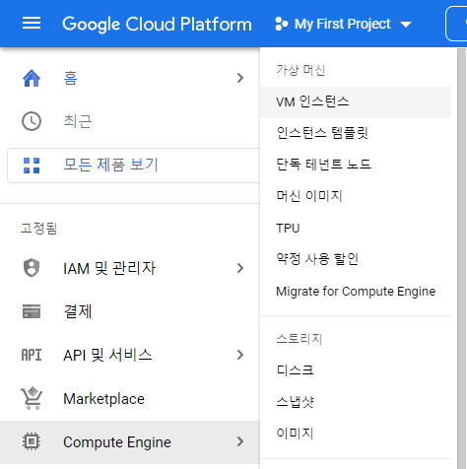The height and width of the screenshot is (469, 467).
Task: Click the all-products grid icon
Action: point(32,166)
